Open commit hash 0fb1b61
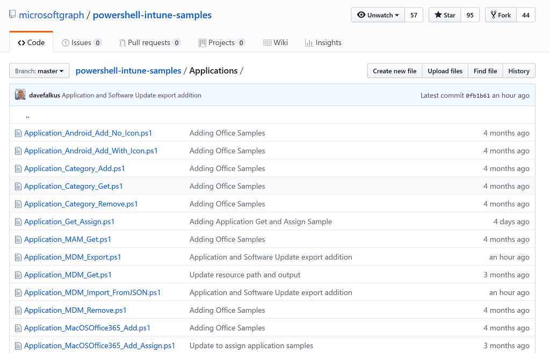 (x=477, y=95)
